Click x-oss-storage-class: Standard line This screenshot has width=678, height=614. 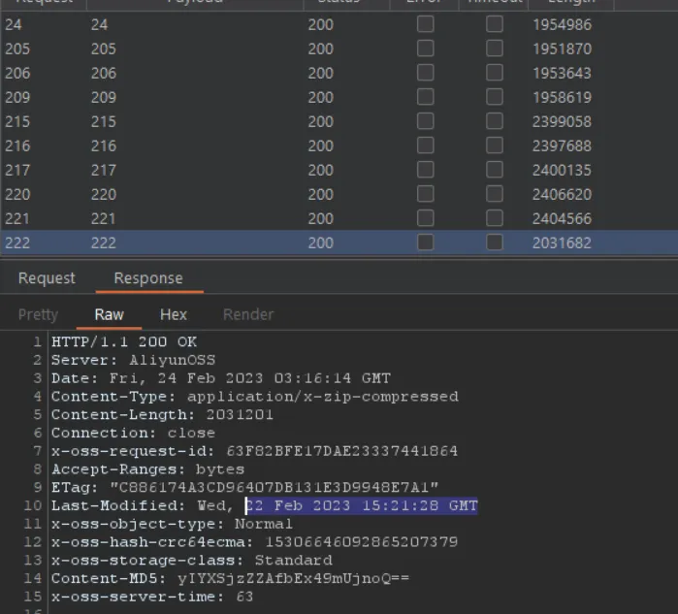point(192,560)
